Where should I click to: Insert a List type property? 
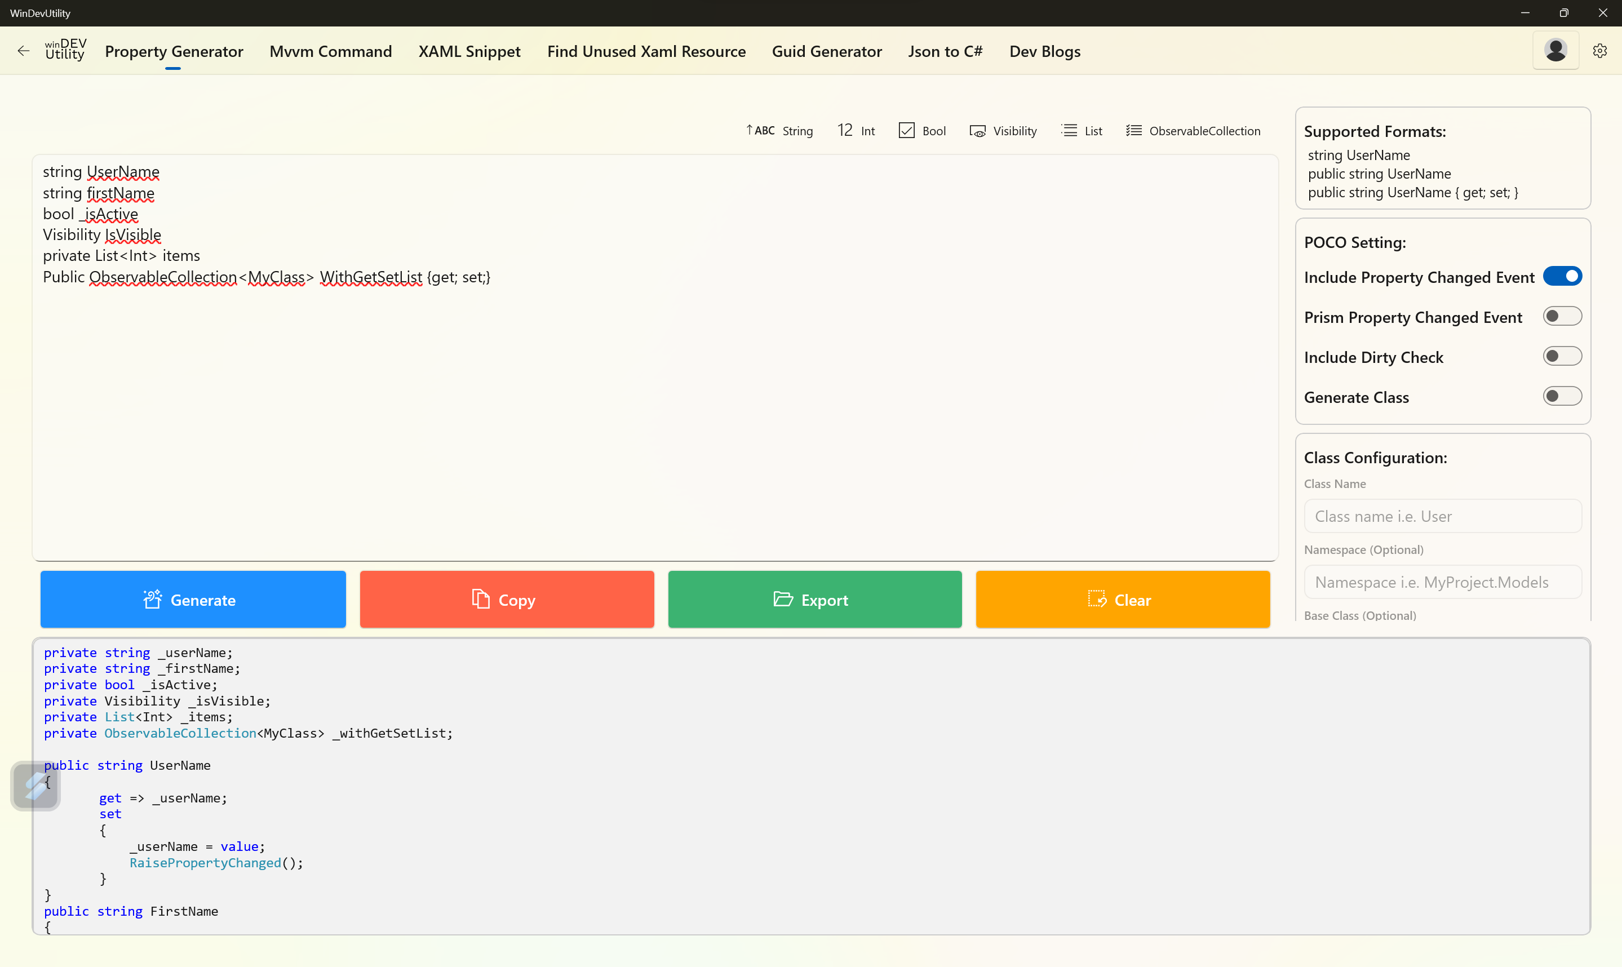(x=1081, y=131)
